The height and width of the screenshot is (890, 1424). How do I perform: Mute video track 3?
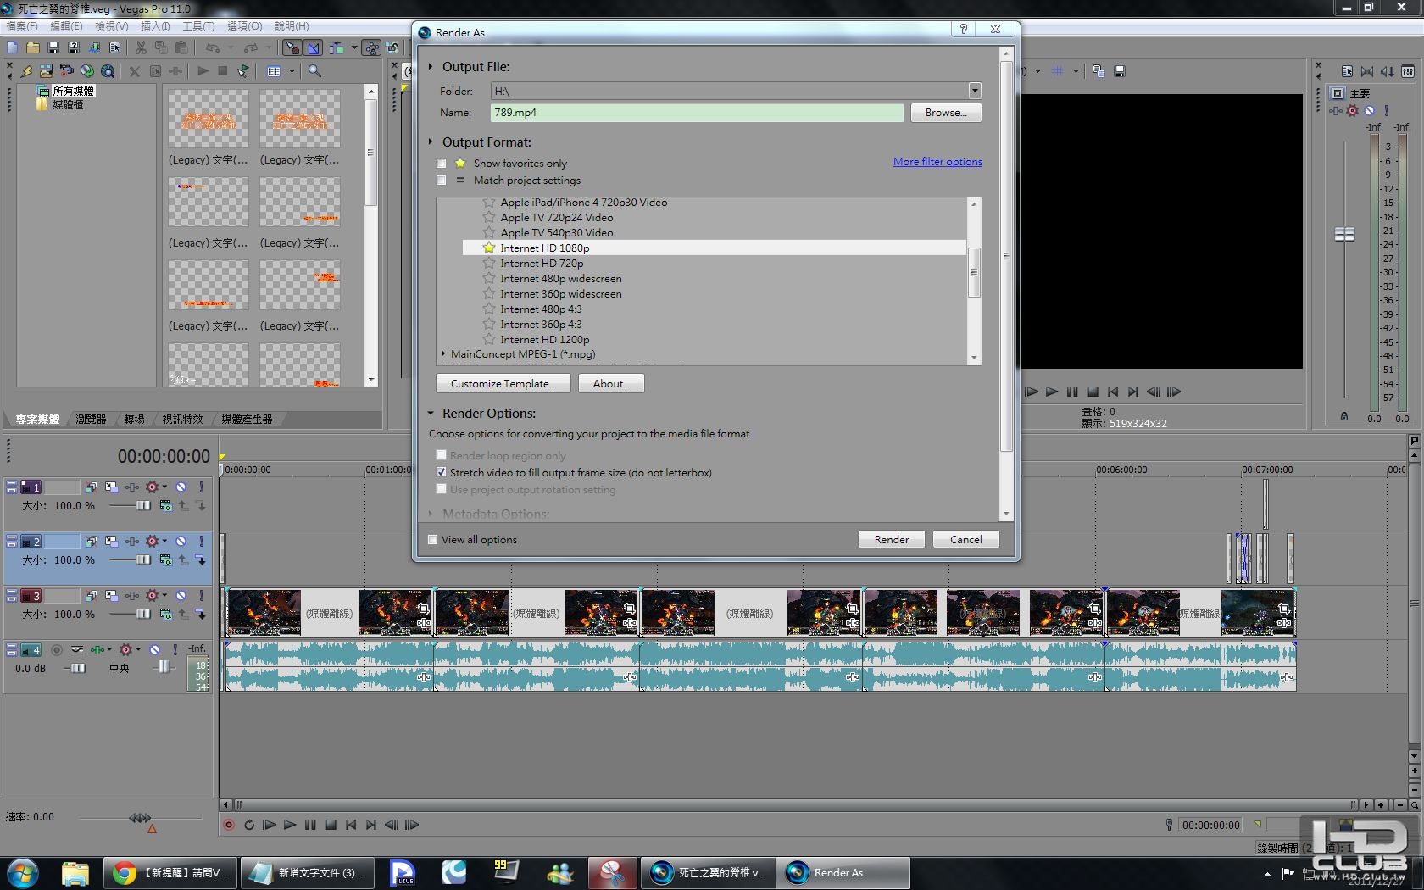click(x=181, y=596)
